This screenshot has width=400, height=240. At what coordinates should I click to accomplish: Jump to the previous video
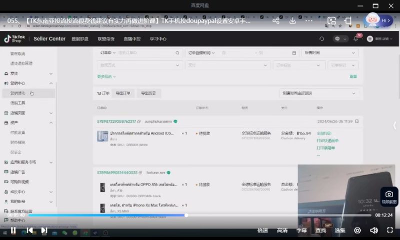[29, 231]
